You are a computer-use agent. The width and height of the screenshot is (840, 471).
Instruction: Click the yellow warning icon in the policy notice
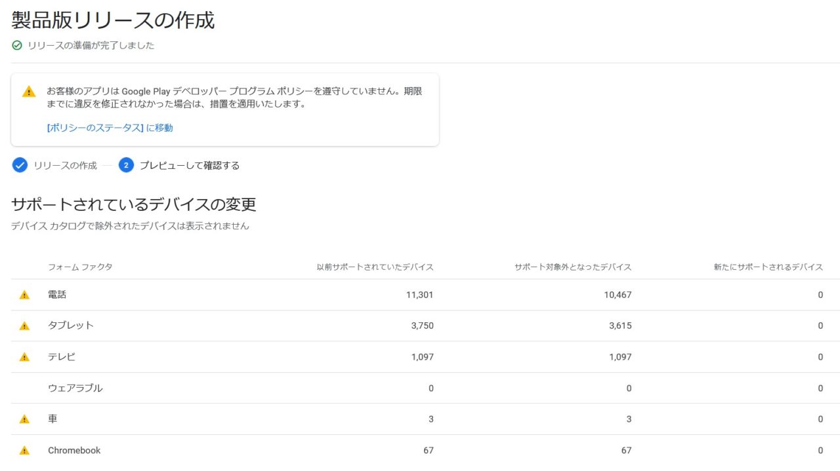tap(28, 92)
